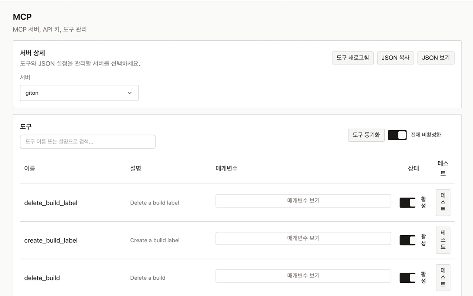Show parameters for create_build_label
The image size is (473, 296).
[x=303, y=238]
